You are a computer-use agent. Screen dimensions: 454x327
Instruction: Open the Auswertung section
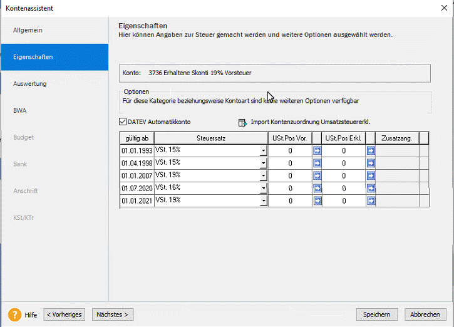[x=30, y=83]
